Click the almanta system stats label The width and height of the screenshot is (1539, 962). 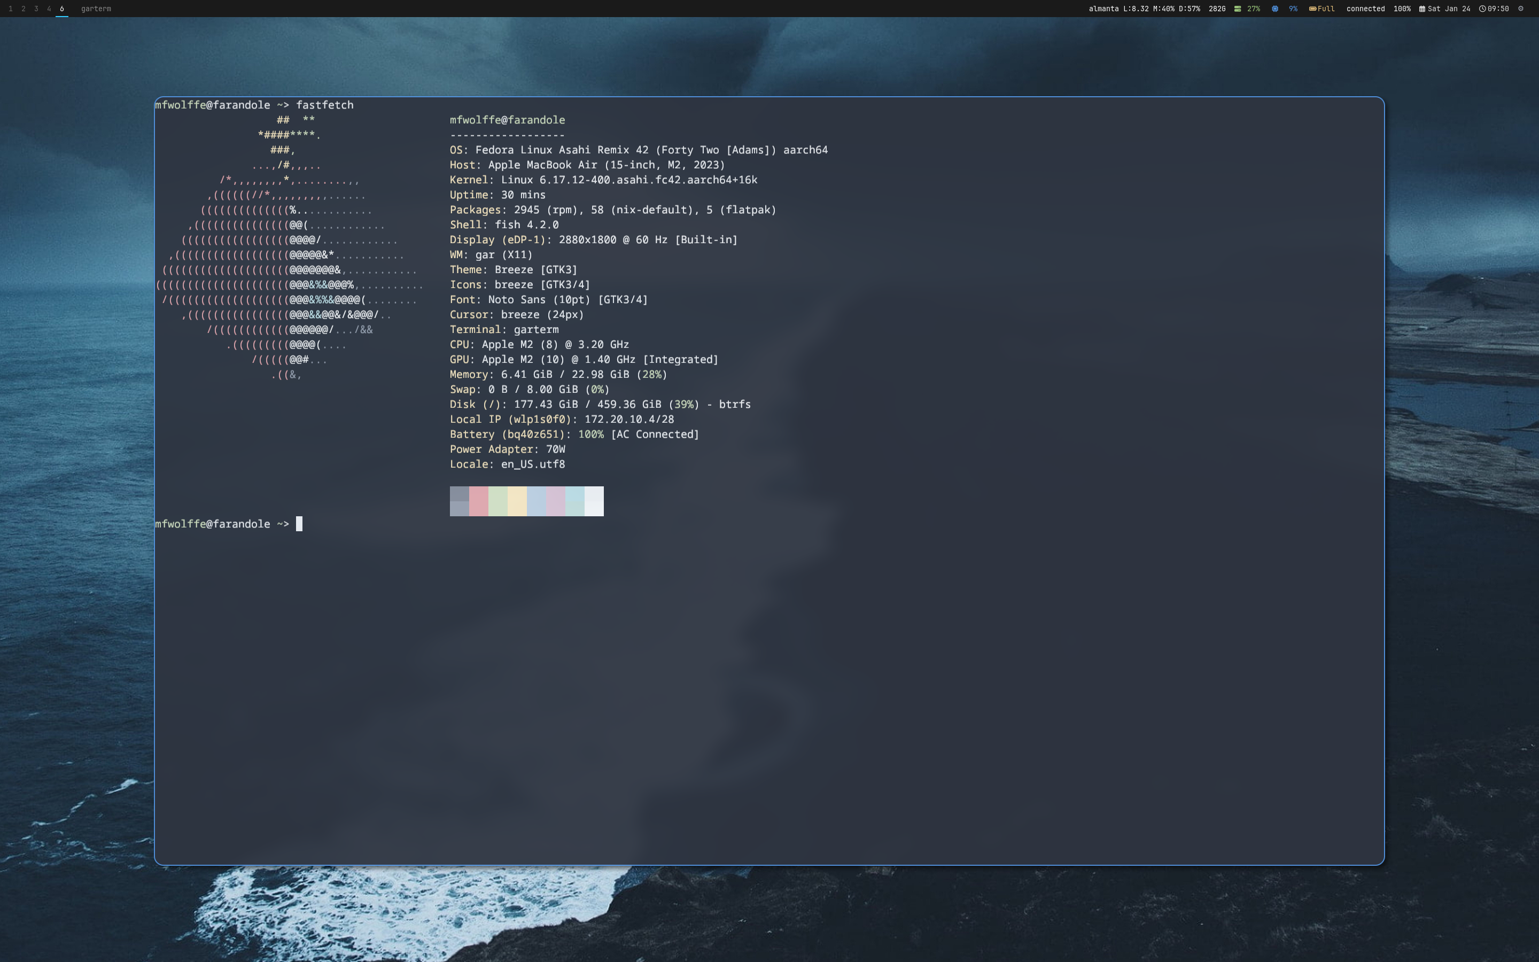coord(1103,9)
